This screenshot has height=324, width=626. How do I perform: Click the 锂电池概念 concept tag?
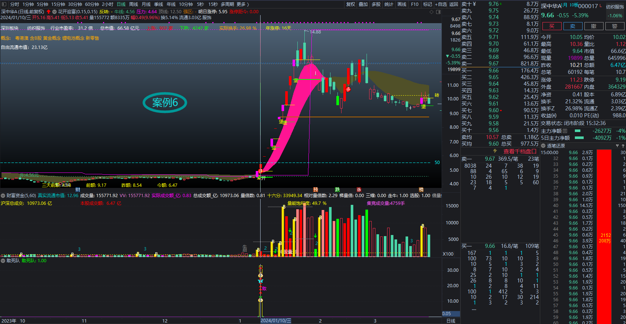[x=73, y=38]
